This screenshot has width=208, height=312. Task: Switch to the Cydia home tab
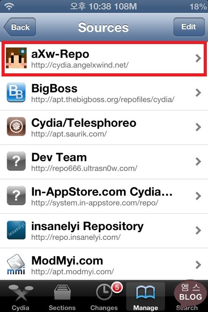[21, 296]
